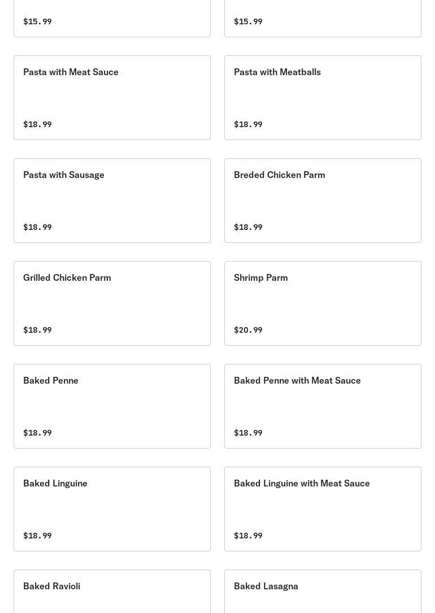435x613 pixels.
Task: Open the Pasta with Meat Sauce item
Action: [x=71, y=72]
